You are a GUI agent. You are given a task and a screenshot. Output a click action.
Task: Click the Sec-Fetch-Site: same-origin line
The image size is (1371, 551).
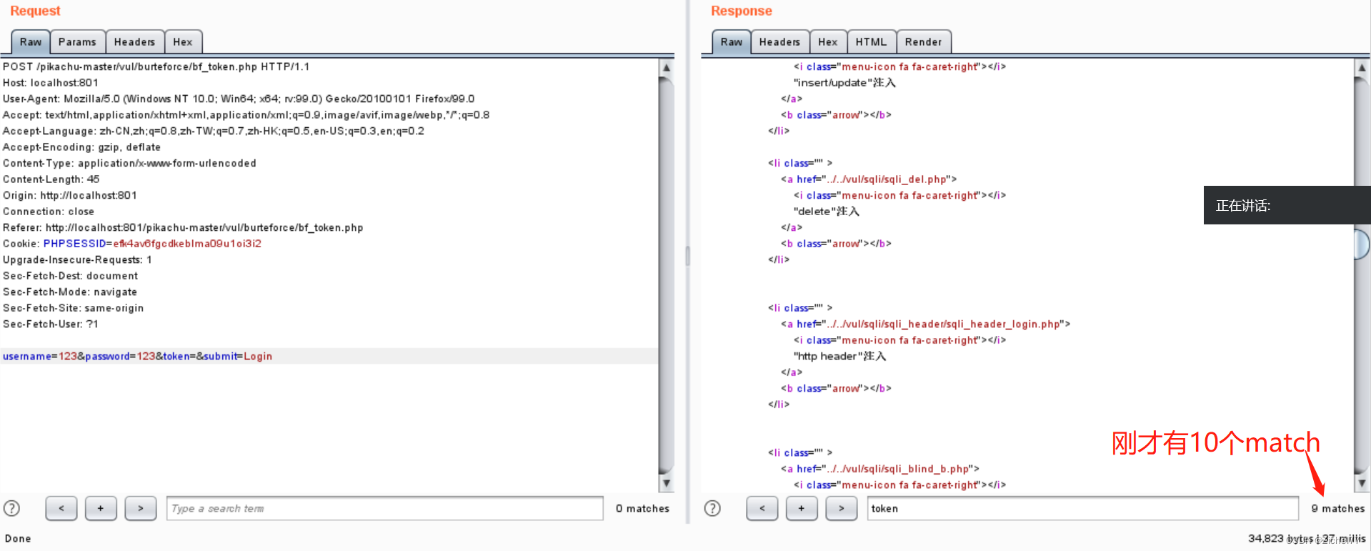pos(73,308)
